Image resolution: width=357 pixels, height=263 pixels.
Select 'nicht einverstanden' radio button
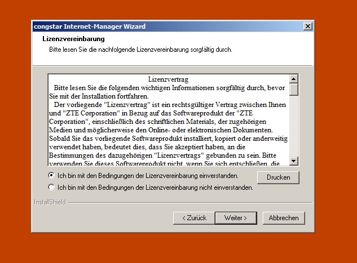click(52, 187)
